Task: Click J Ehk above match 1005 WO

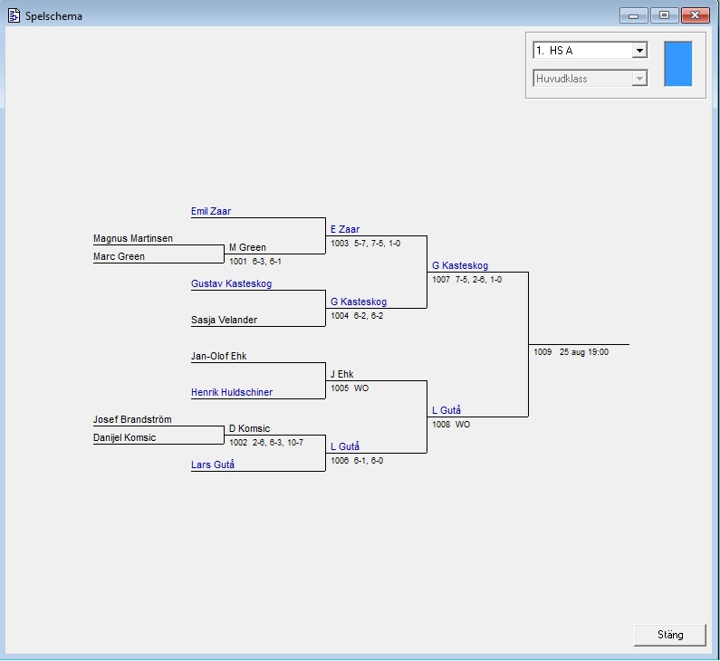Action: pos(342,374)
